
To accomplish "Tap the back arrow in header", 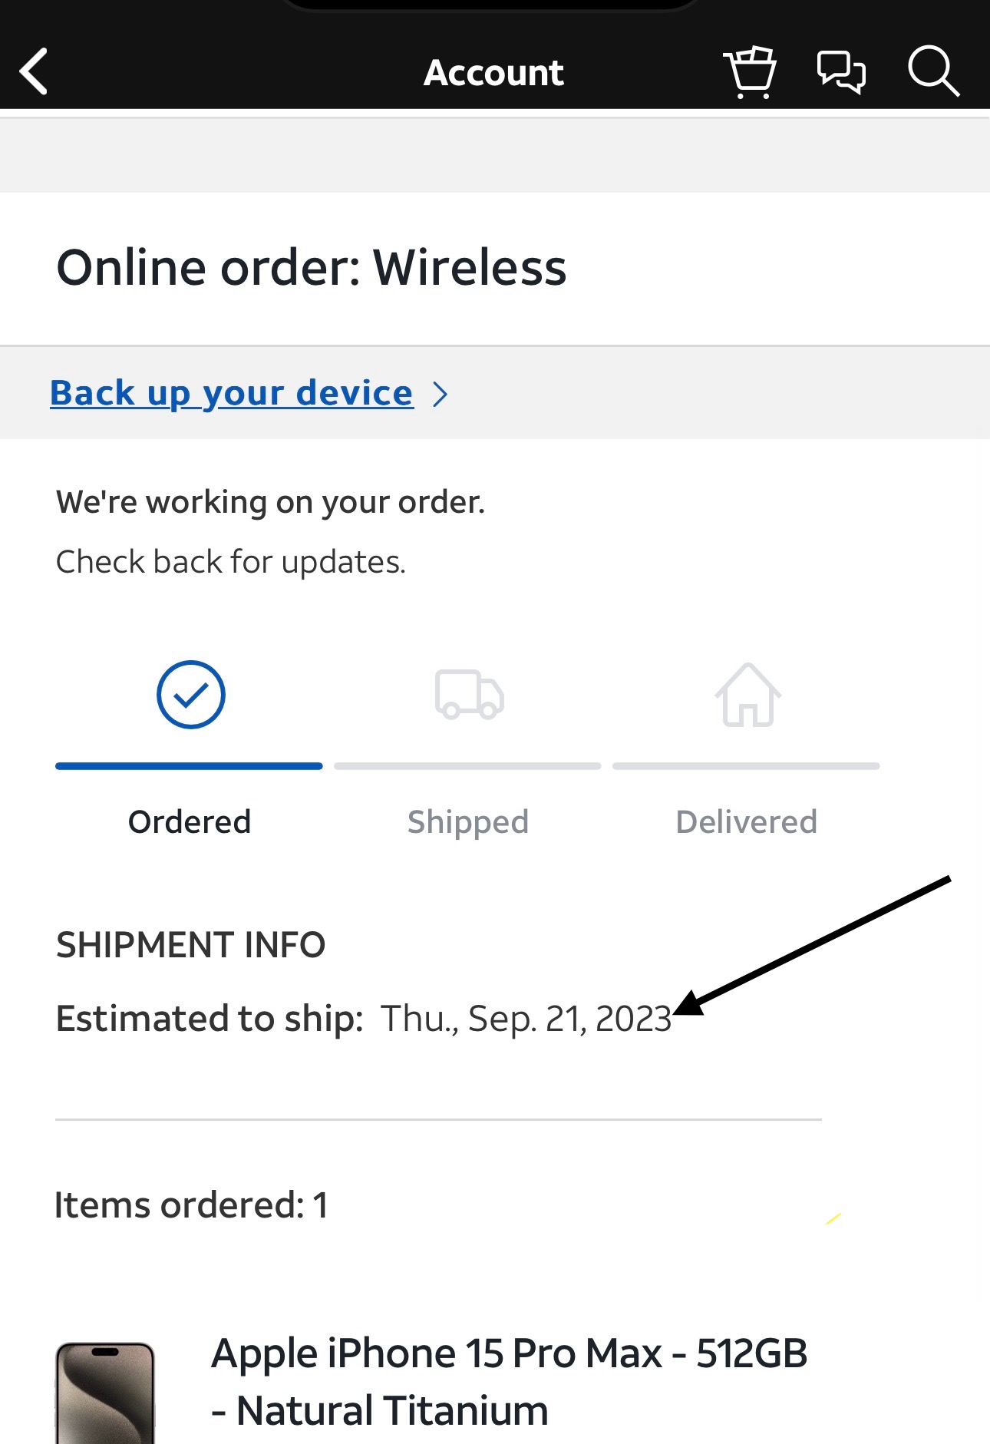I will click(x=35, y=71).
